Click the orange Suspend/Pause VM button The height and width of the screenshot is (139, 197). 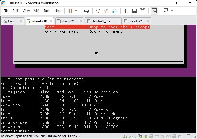pos(70,11)
